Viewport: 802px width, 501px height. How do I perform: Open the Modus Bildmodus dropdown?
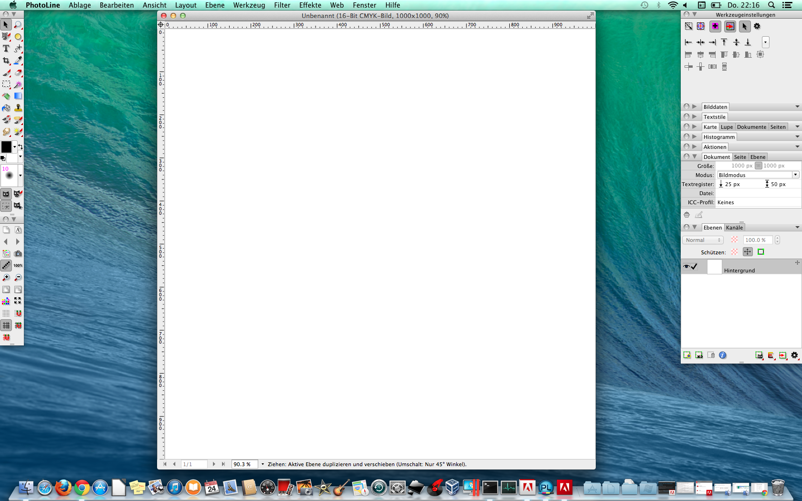(758, 175)
